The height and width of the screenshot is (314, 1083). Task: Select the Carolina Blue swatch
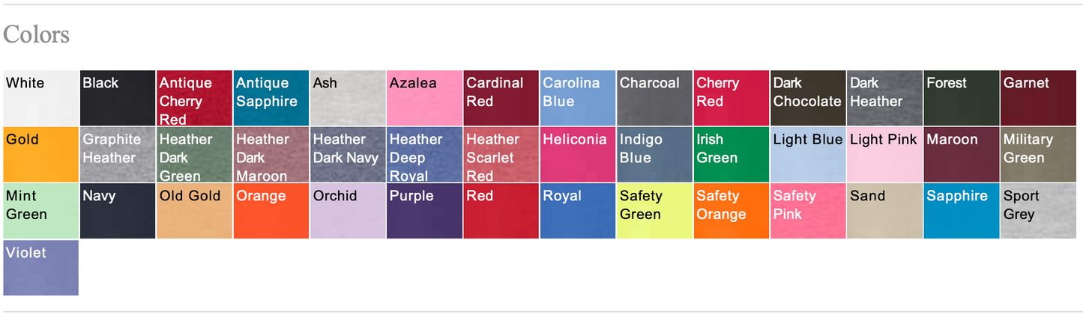click(578, 98)
